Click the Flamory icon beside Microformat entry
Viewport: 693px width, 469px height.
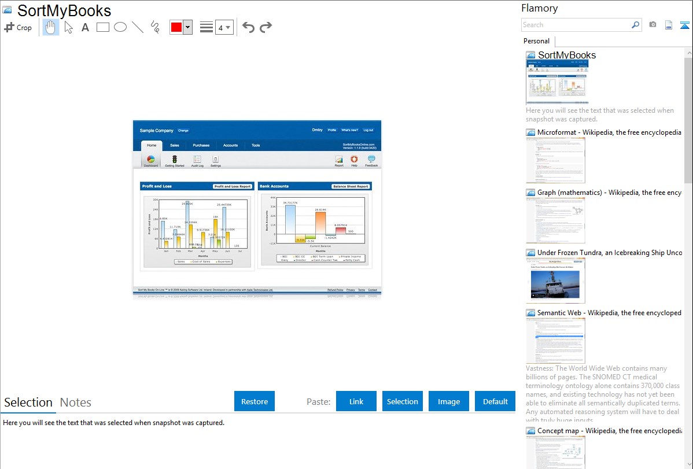530,132
